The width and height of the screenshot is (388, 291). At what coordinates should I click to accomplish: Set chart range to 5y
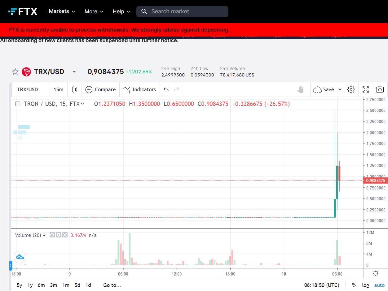[19, 285]
